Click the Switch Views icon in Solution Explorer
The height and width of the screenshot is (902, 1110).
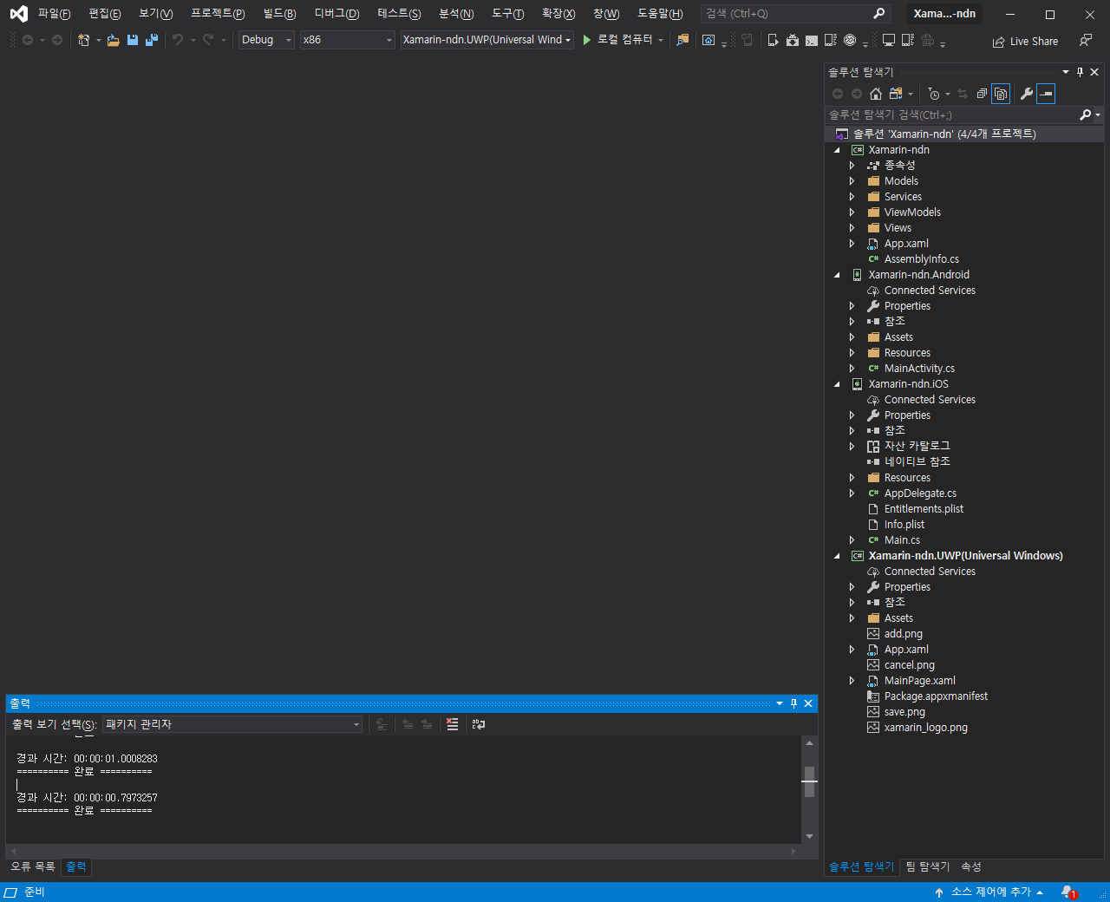[x=897, y=94]
